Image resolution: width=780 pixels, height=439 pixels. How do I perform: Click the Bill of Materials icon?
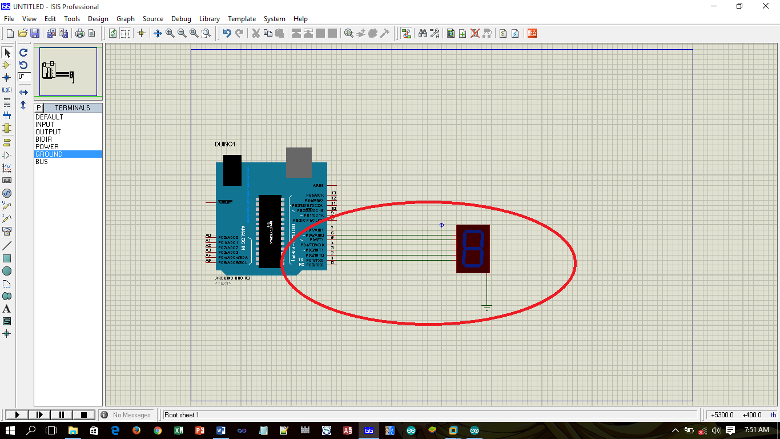(x=502, y=33)
